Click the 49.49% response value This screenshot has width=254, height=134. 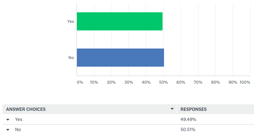click(188, 120)
